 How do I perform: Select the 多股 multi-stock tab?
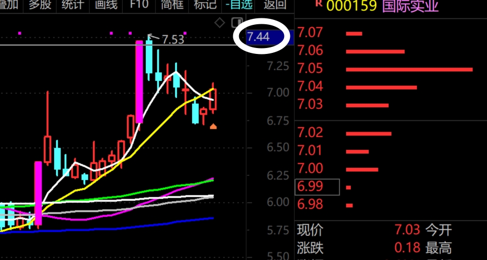click(x=40, y=5)
